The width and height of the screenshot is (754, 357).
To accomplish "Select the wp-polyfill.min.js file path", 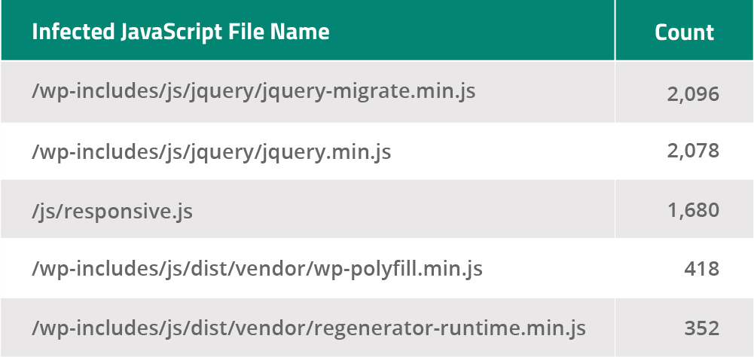I will coord(257,268).
